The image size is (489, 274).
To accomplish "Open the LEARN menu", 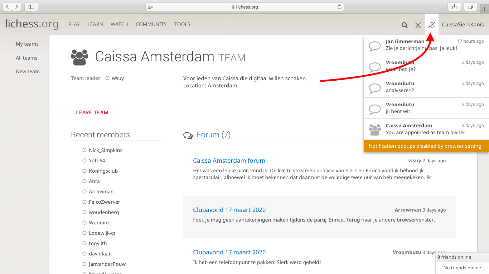I will pos(95,24).
